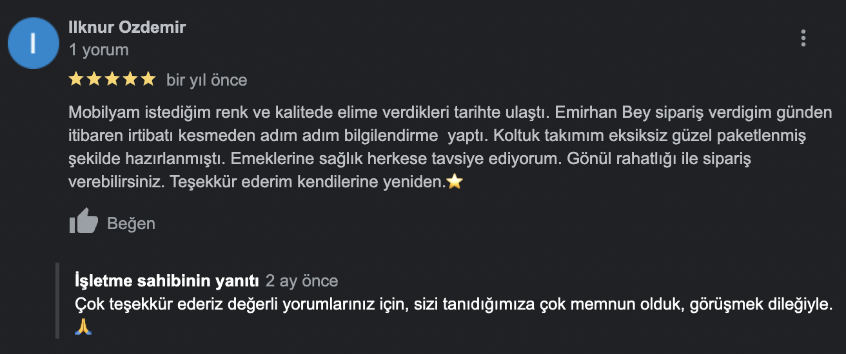This screenshot has width=846, height=354.
Task: Click the praying hands emoji in reply
Action: tap(84, 326)
